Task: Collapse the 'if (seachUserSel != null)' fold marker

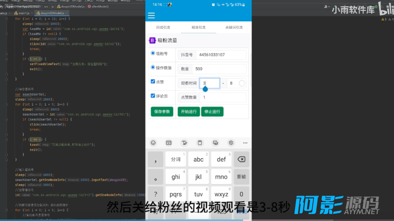Action: point(7,120)
